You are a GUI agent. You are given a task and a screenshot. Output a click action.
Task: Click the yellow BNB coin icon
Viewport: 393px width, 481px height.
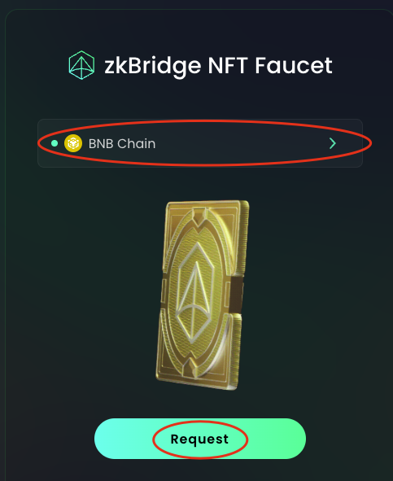[x=73, y=143]
